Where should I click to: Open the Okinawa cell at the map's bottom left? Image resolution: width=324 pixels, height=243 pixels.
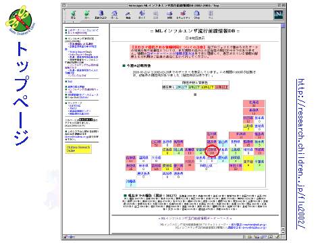point(131,183)
